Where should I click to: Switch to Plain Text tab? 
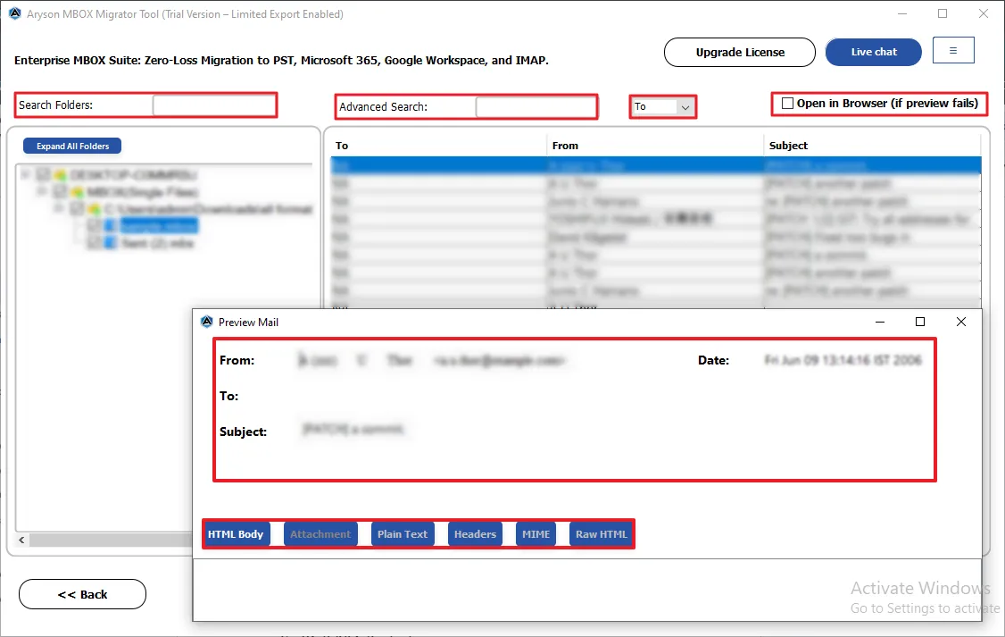click(403, 533)
